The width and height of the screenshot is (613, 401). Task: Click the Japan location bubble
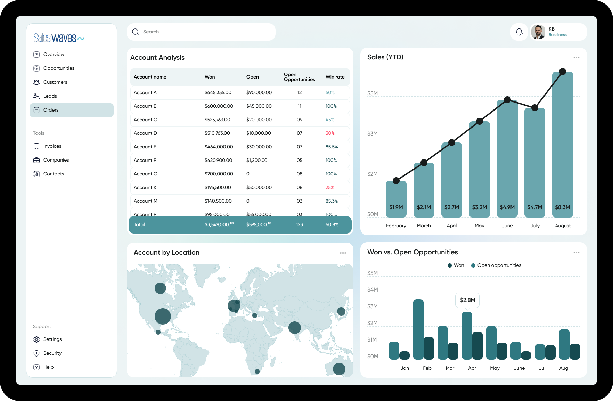(x=341, y=311)
